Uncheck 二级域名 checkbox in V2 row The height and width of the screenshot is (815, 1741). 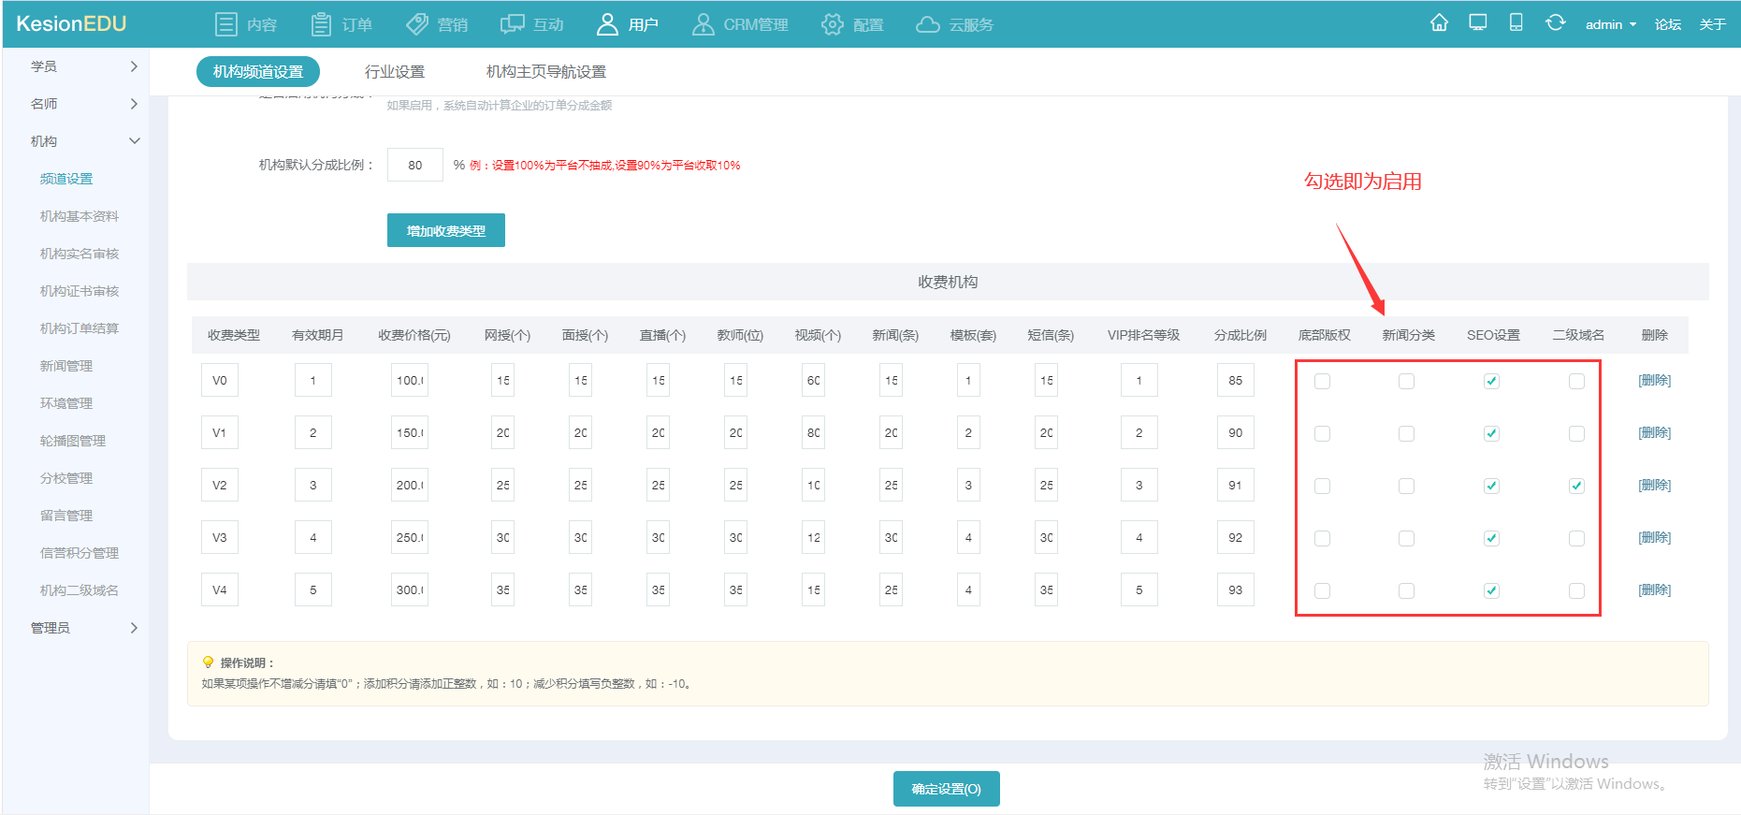click(x=1576, y=486)
